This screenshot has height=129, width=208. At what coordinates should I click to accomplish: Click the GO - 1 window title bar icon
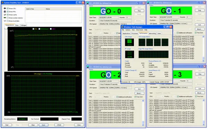(x=148, y=3)
